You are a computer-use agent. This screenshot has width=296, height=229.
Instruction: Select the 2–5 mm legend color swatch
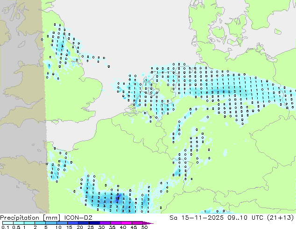tap(40, 223)
